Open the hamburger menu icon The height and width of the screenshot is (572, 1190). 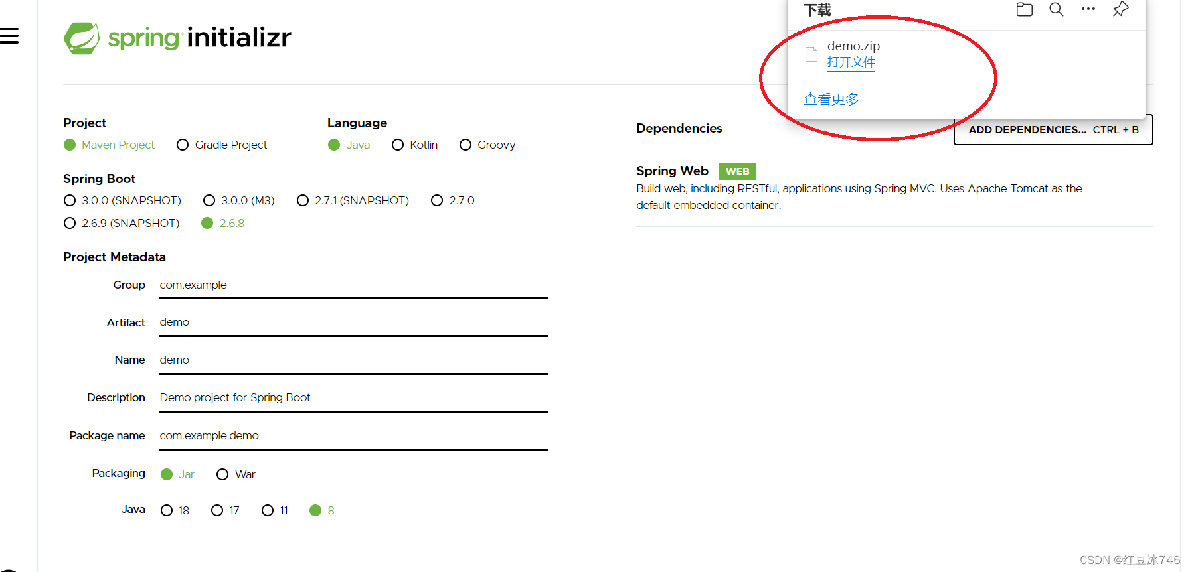pos(9,36)
